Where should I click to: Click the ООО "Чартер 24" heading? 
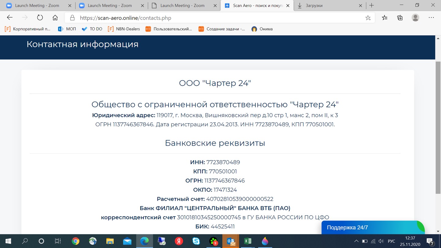pyautogui.click(x=215, y=83)
